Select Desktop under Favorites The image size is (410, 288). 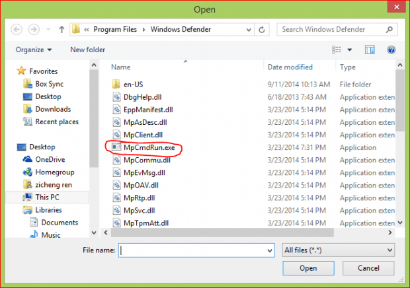click(48, 96)
